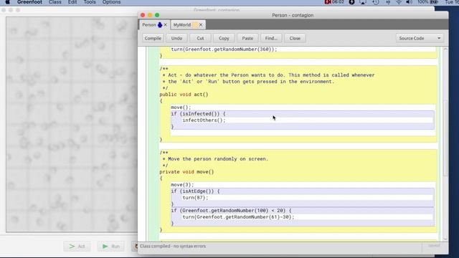Click the 'if (isInfected()) {' line
The height and width of the screenshot is (258, 459).
(198, 114)
